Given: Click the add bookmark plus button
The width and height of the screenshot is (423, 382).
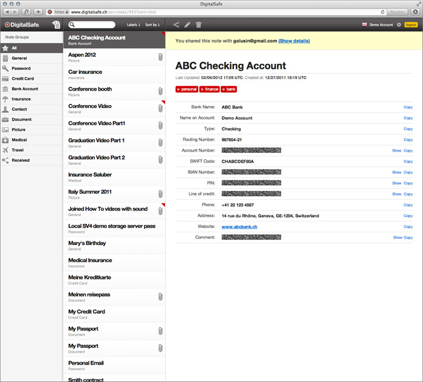Looking at the screenshot, I should (38, 12).
